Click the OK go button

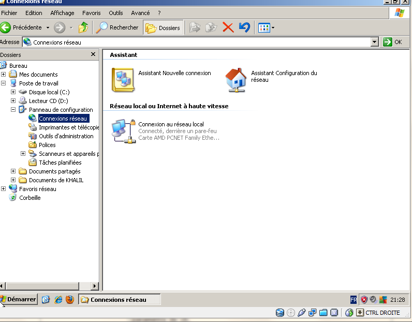coord(392,42)
